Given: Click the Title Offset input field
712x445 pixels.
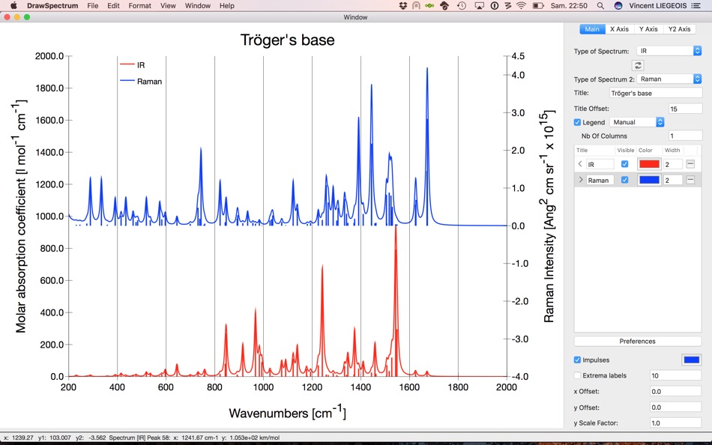Looking at the screenshot, I should pos(685,109).
